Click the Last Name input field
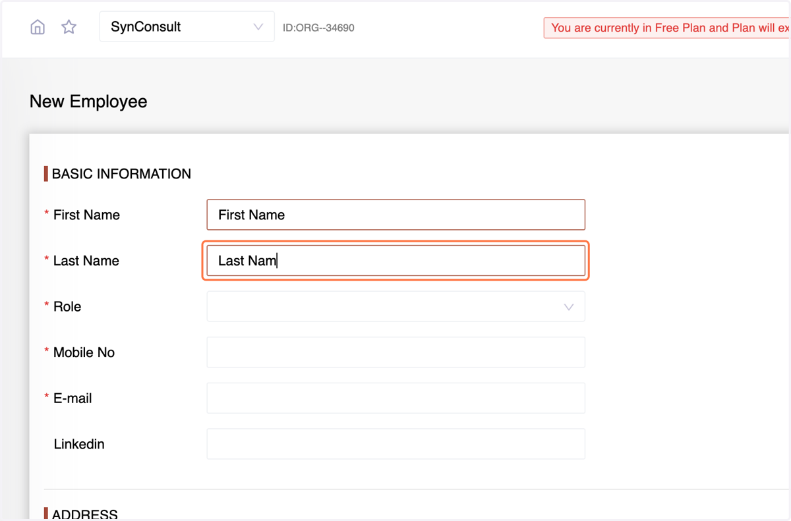Image resolution: width=791 pixels, height=521 pixels. [395, 261]
